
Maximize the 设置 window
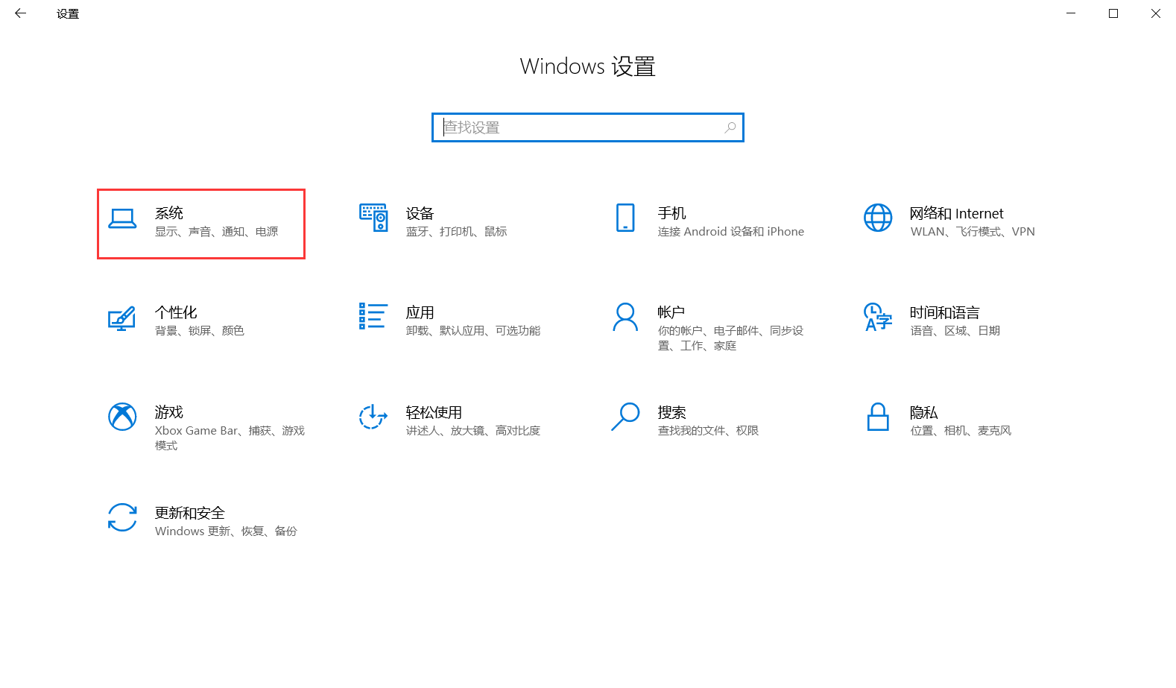(1113, 13)
